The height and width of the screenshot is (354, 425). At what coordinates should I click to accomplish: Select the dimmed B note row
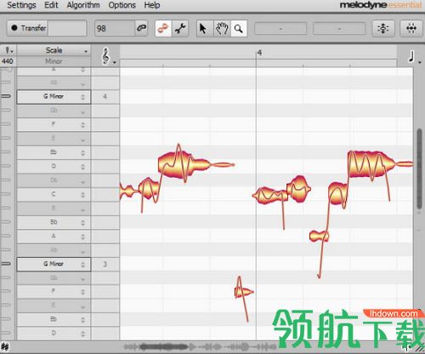(54, 208)
